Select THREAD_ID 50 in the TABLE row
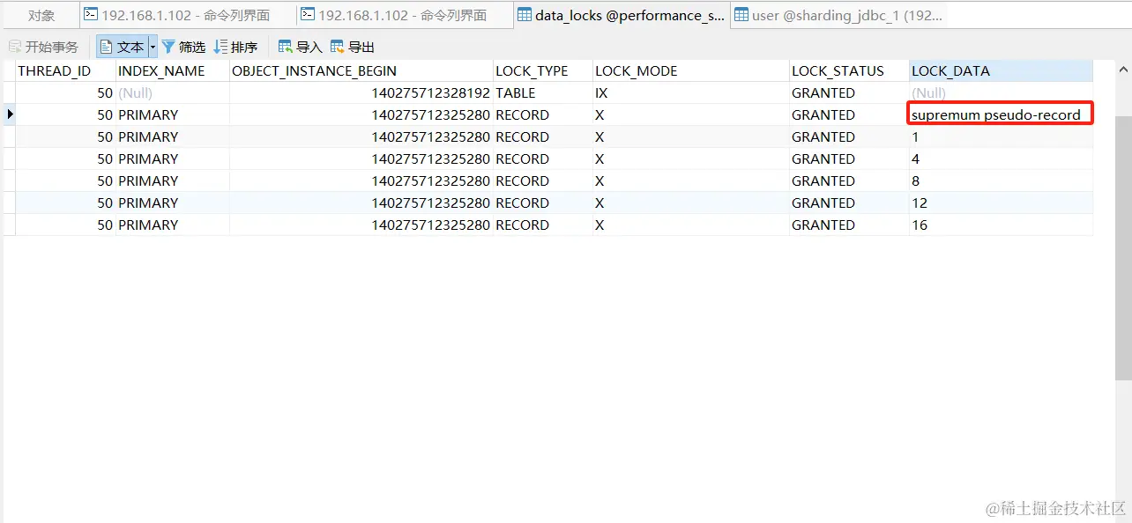The height and width of the screenshot is (523, 1132). (66, 92)
